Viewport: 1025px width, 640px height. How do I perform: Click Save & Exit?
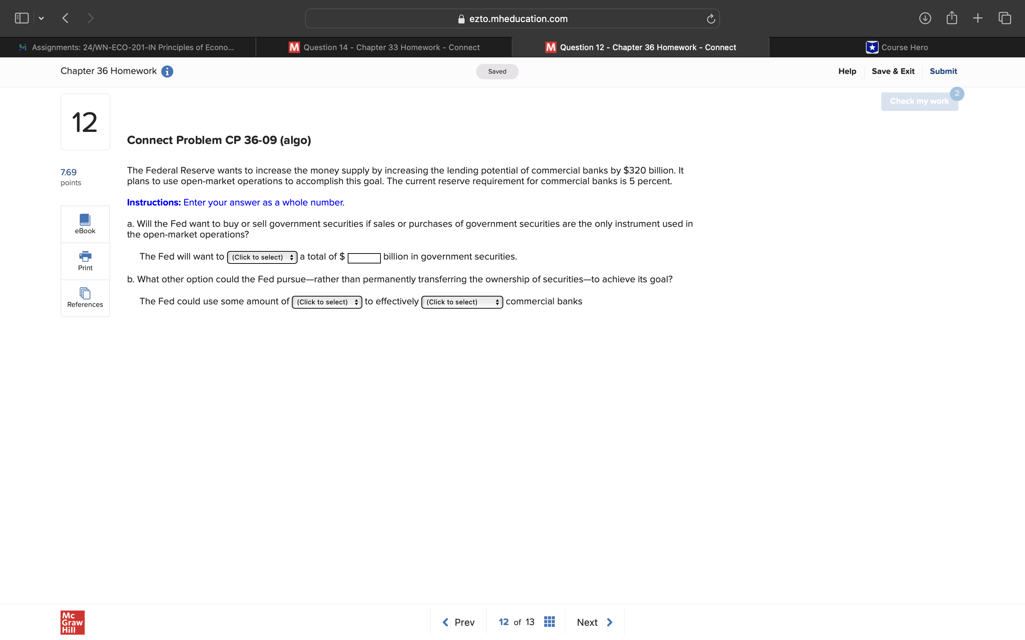(x=893, y=71)
